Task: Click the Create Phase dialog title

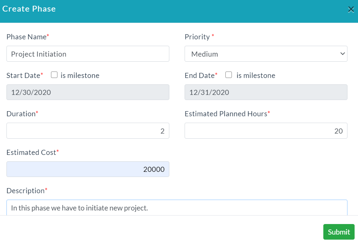Action: coord(29,9)
